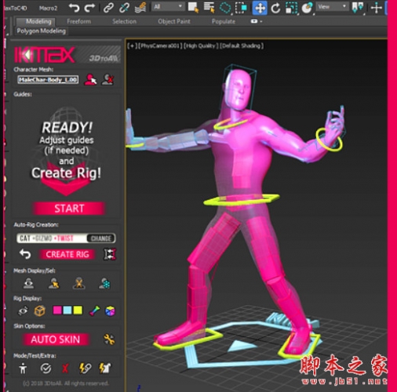Toggle the Window/Crossing selection mode
397x392 pixels.
[x=241, y=8]
